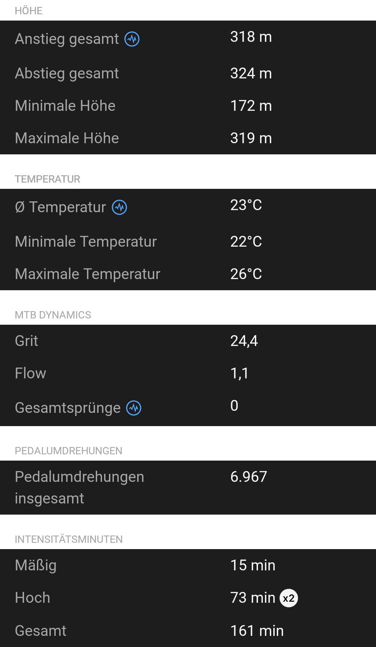
Task: Tap the Mäßig intensity minutes label
Action: coord(36,565)
